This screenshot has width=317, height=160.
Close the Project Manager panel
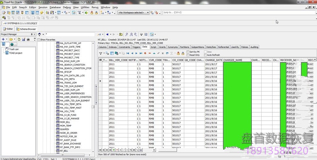click(x=34, y=34)
